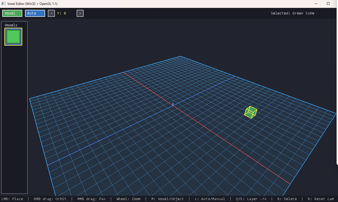This screenshot has height=202, width=338.
Task: Click the Voxel Editor window title text
Action: [32, 4]
